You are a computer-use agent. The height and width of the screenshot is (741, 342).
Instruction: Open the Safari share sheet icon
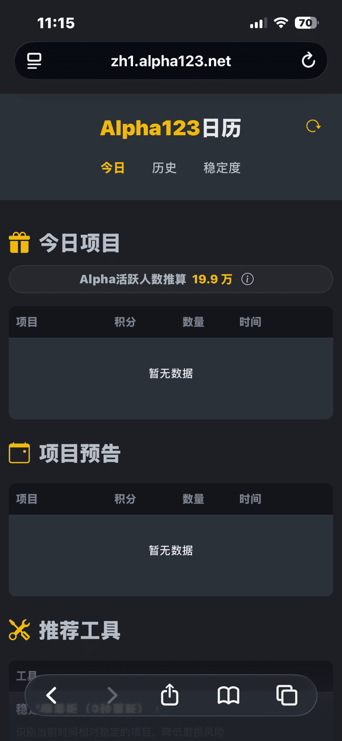(170, 694)
